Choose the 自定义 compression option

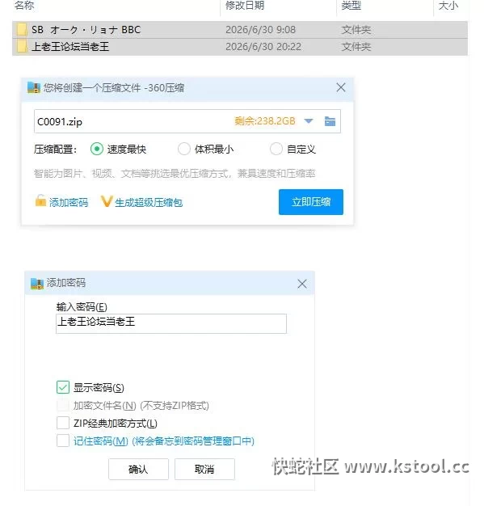click(276, 149)
